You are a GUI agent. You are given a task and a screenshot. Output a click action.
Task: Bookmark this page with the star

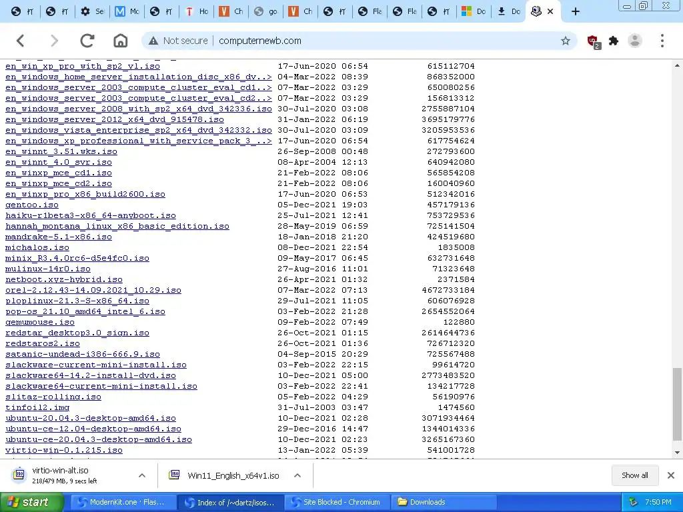(566, 41)
